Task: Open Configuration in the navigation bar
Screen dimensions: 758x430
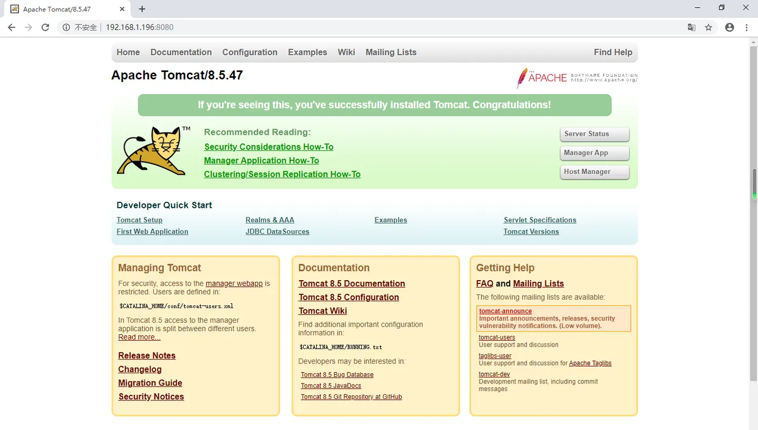Action: pos(250,52)
